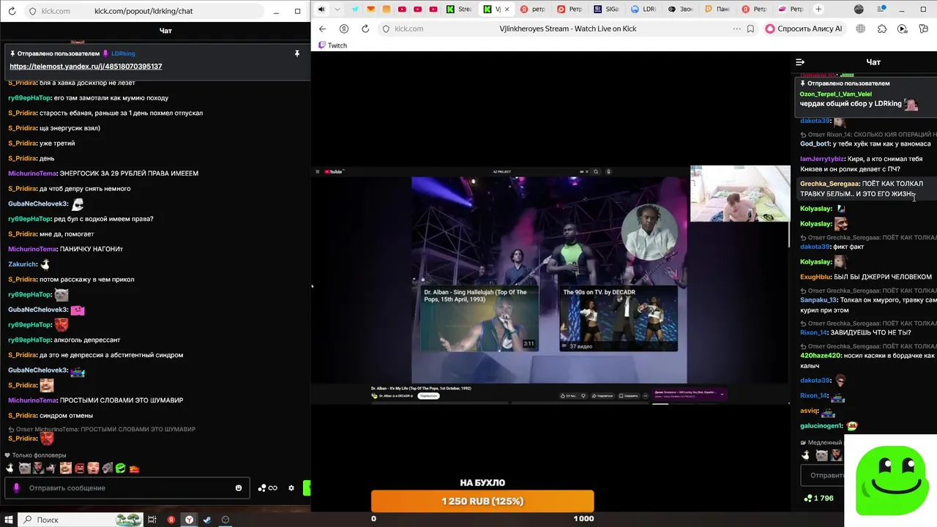Open username MichurinoTema saying 'ЭНЕРГОСИК ЗА 29 РУБЛЕЙ'
The image size is (937, 527).
tap(32, 173)
